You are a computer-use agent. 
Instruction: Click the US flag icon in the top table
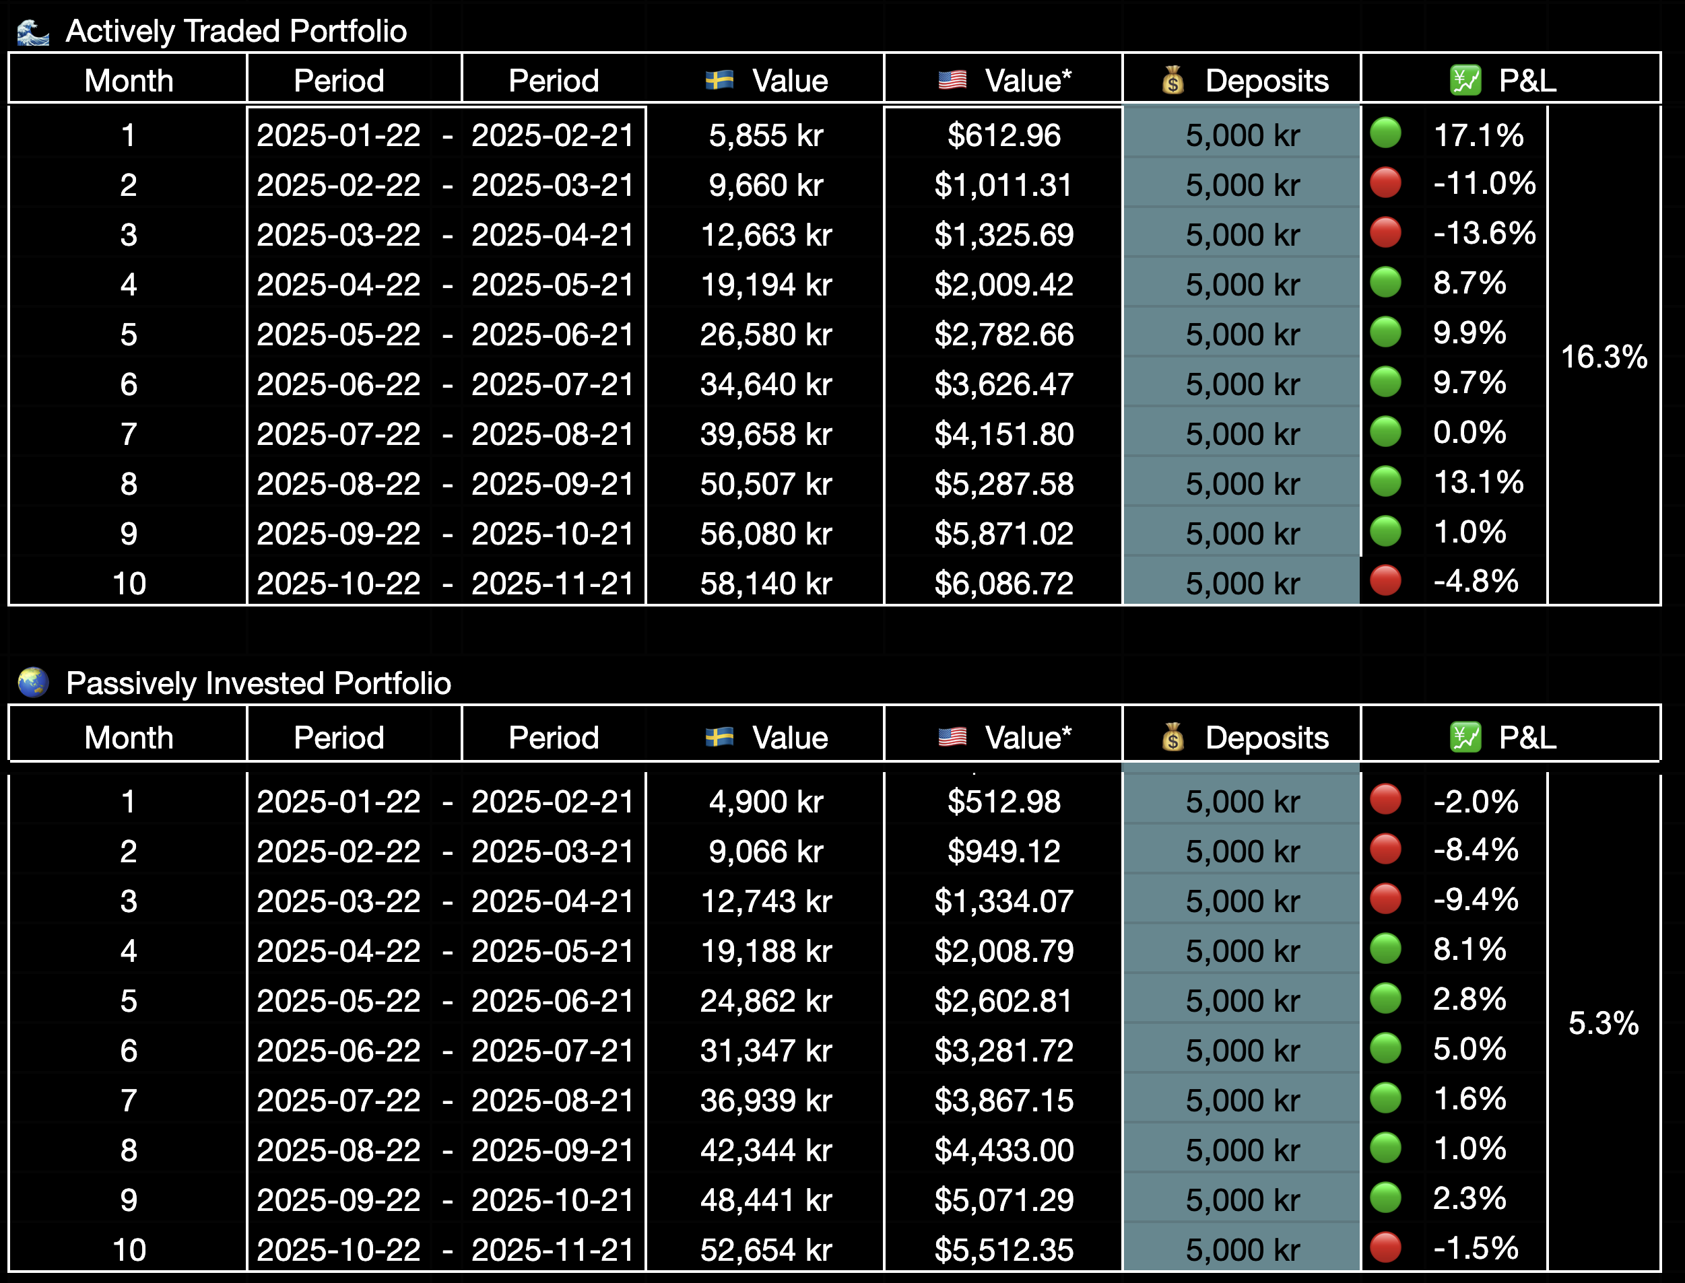pyautogui.click(x=952, y=79)
